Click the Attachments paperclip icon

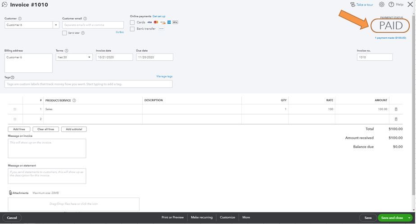pyautogui.click(x=10, y=193)
